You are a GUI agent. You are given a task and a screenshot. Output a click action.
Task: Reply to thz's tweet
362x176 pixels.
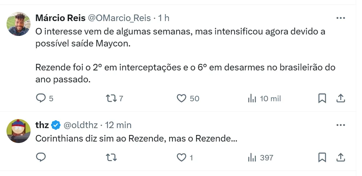(x=41, y=157)
